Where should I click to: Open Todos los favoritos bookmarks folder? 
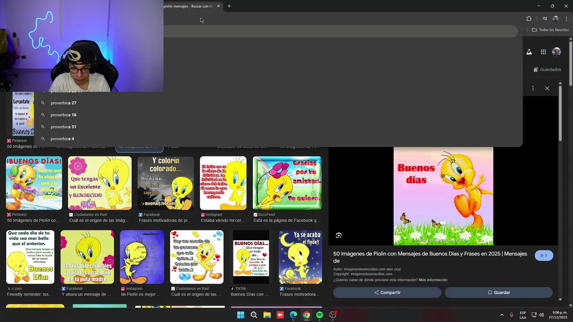coord(550,30)
